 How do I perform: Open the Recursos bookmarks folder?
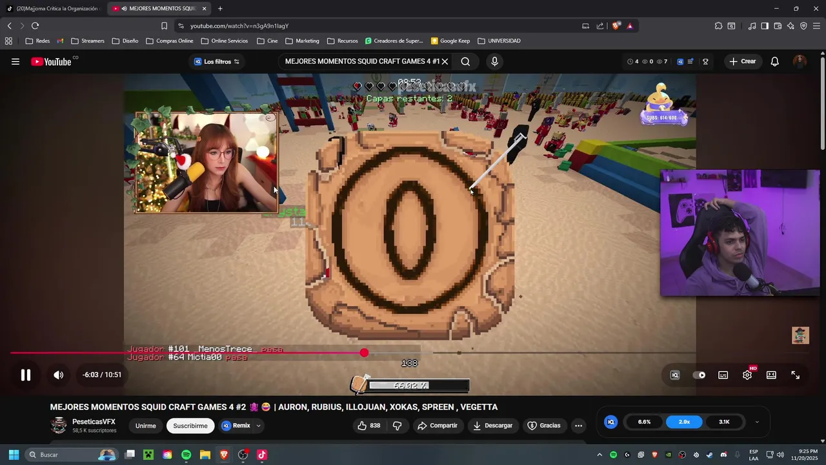(x=342, y=41)
